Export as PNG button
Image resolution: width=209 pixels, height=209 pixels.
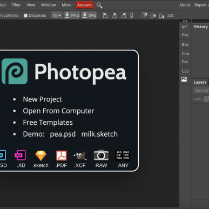[72, 15]
